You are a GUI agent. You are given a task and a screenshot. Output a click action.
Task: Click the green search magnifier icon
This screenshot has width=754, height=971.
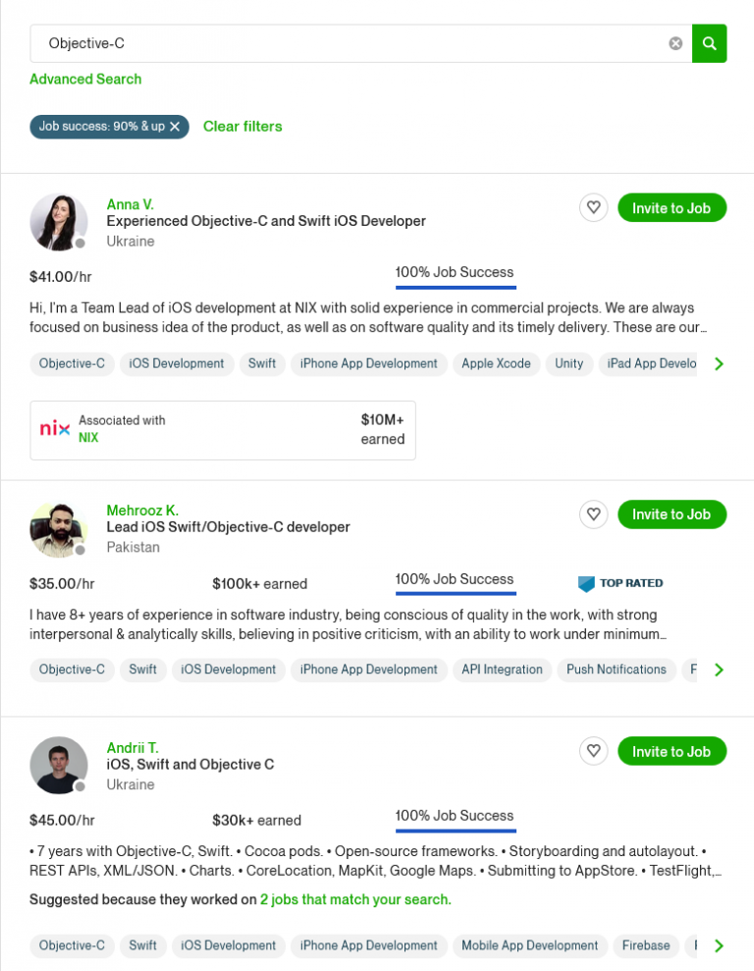(709, 43)
